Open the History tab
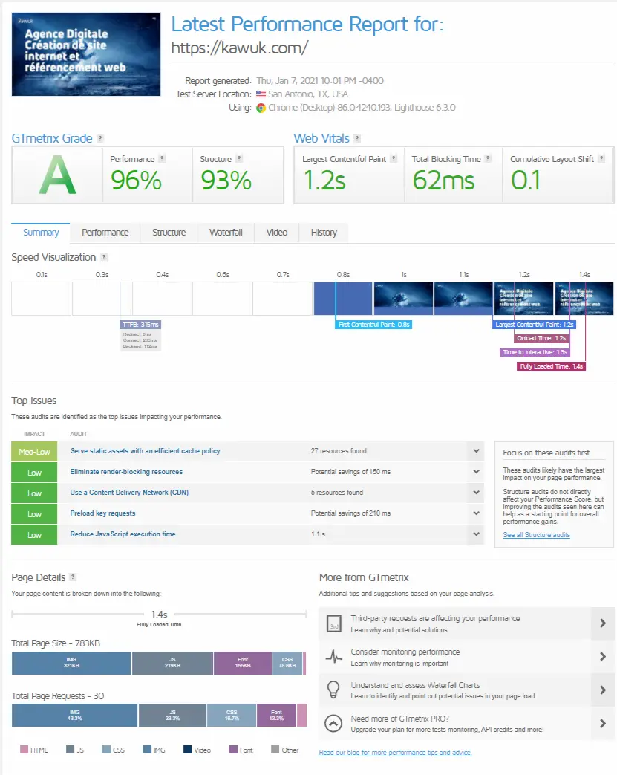Viewport: 617px width, 775px height. click(324, 233)
